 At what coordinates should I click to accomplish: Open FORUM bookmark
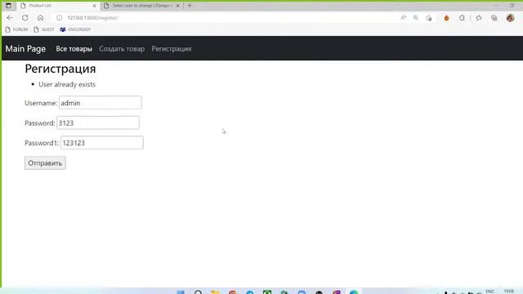click(x=16, y=29)
